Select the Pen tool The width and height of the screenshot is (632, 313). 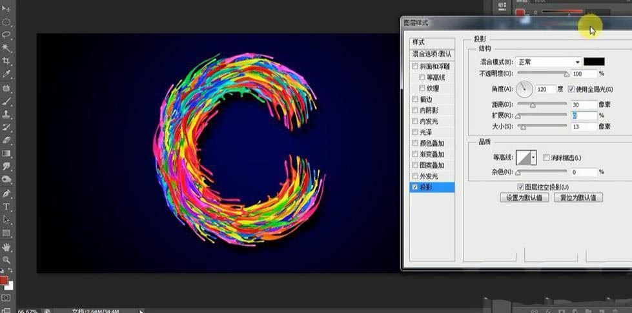6,193
